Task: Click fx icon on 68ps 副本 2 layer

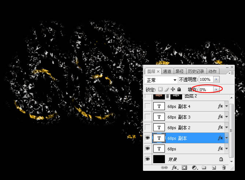Action: 220,127
